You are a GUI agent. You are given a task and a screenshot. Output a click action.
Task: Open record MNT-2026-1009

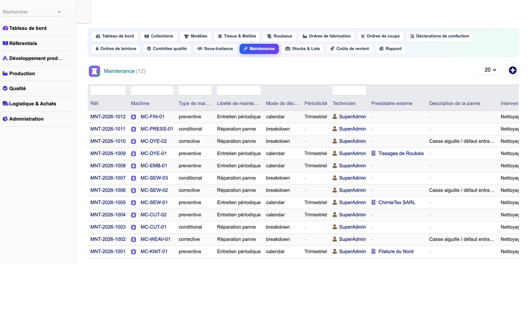pos(108,154)
